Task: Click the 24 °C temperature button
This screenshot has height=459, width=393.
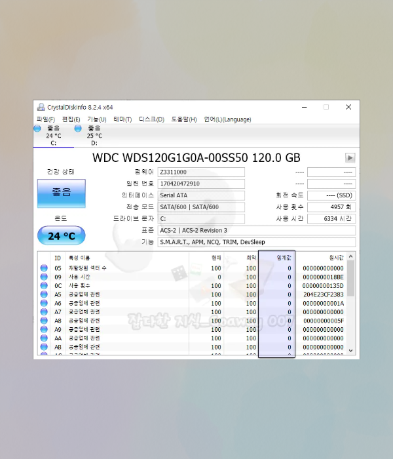Action: point(62,235)
